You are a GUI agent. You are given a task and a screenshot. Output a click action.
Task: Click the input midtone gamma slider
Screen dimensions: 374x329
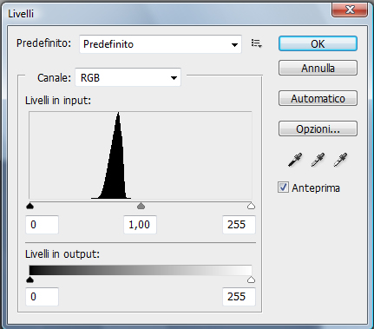click(141, 206)
